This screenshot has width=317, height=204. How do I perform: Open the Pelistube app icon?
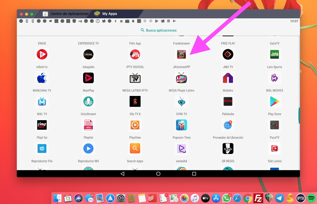click(228, 101)
